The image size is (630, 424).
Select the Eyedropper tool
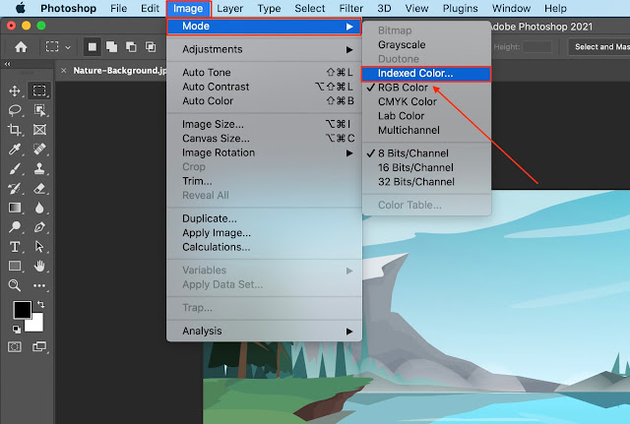[x=15, y=149]
